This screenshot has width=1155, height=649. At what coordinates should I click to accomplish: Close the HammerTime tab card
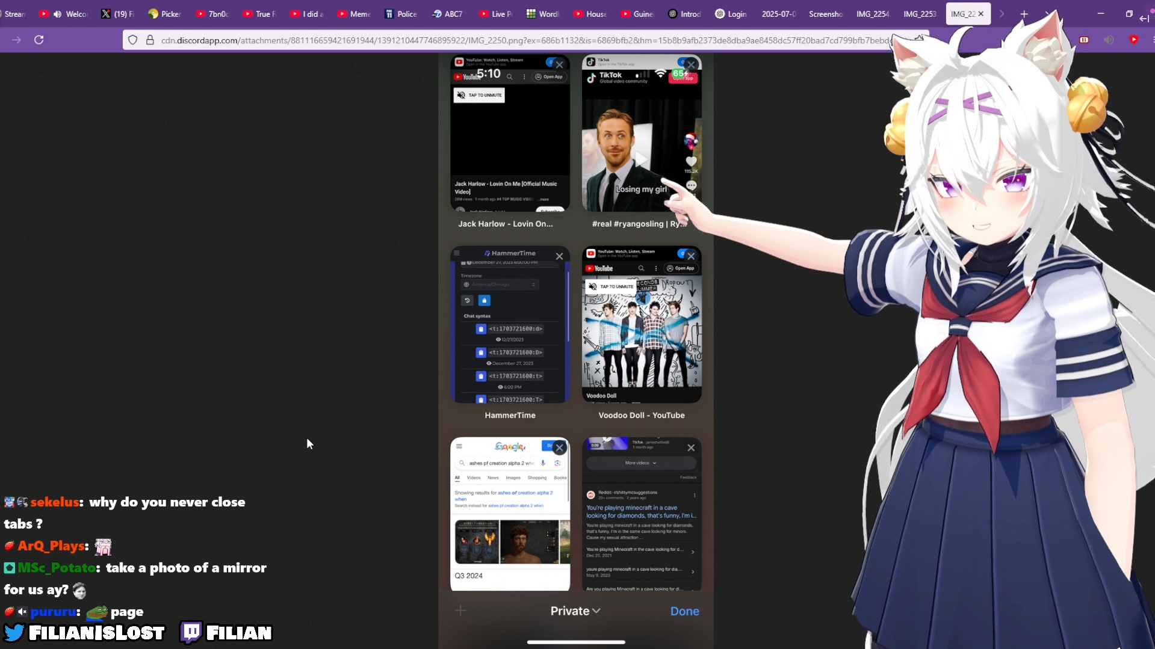click(x=559, y=256)
